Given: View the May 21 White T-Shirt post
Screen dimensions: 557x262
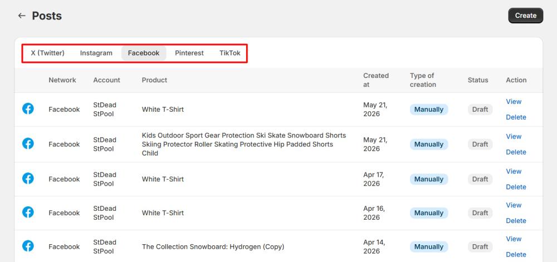Looking at the screenshot, I should 514,101.
